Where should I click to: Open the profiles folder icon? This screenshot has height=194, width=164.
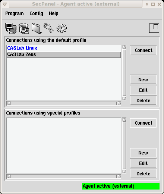tap(37, 28)
